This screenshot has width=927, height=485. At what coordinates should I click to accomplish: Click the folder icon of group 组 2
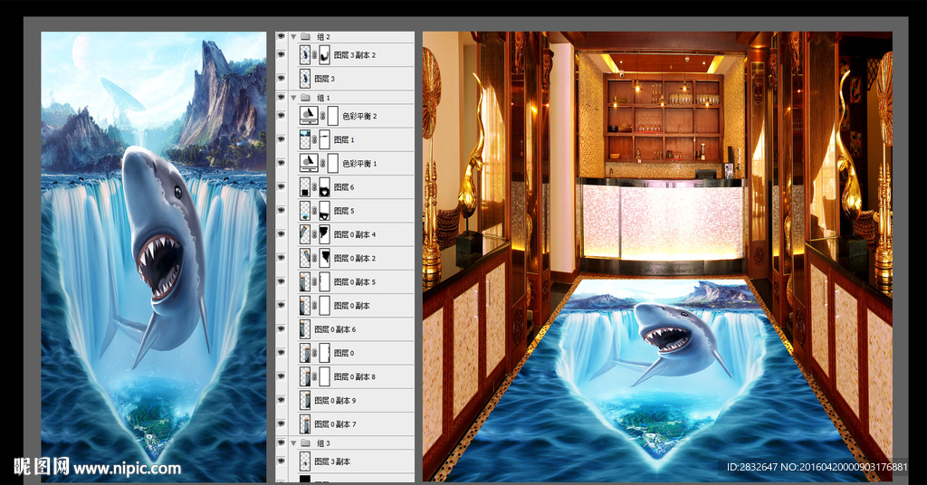coord(305,36)
